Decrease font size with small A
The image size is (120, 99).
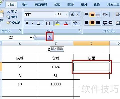pyautogui.click(x=78, y=14)
